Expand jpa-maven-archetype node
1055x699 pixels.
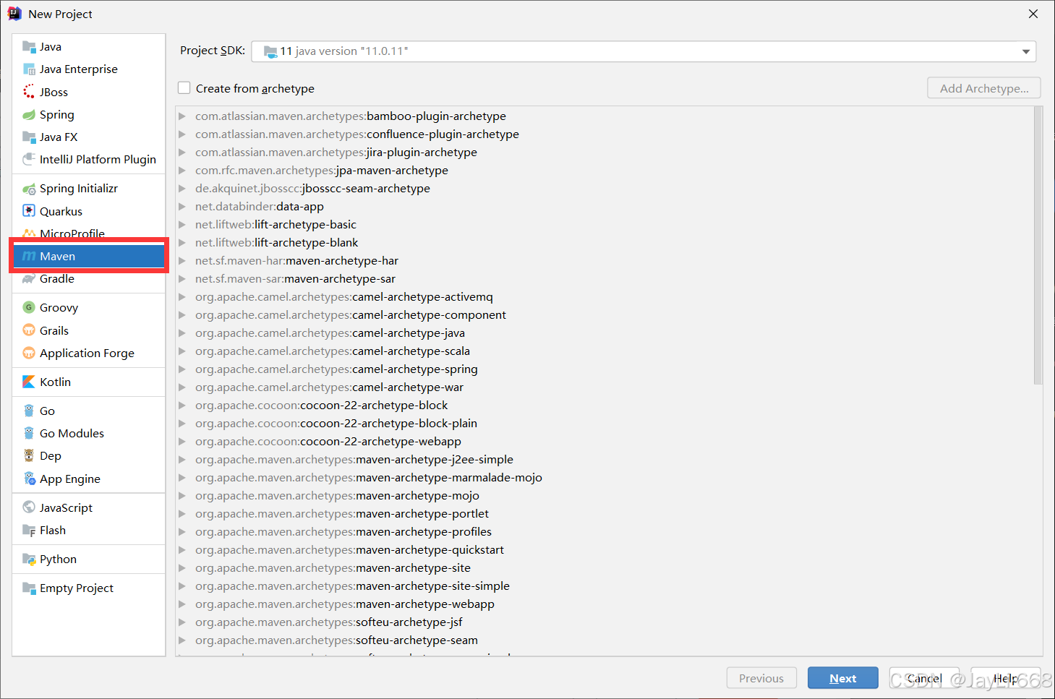tap(182, 171)
